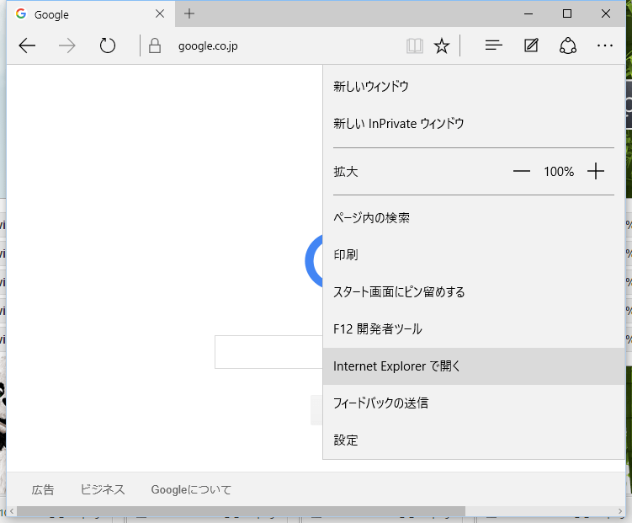632x523 pixels.
Task: Select Internet Explorer で開く
Action: [474, 366]
